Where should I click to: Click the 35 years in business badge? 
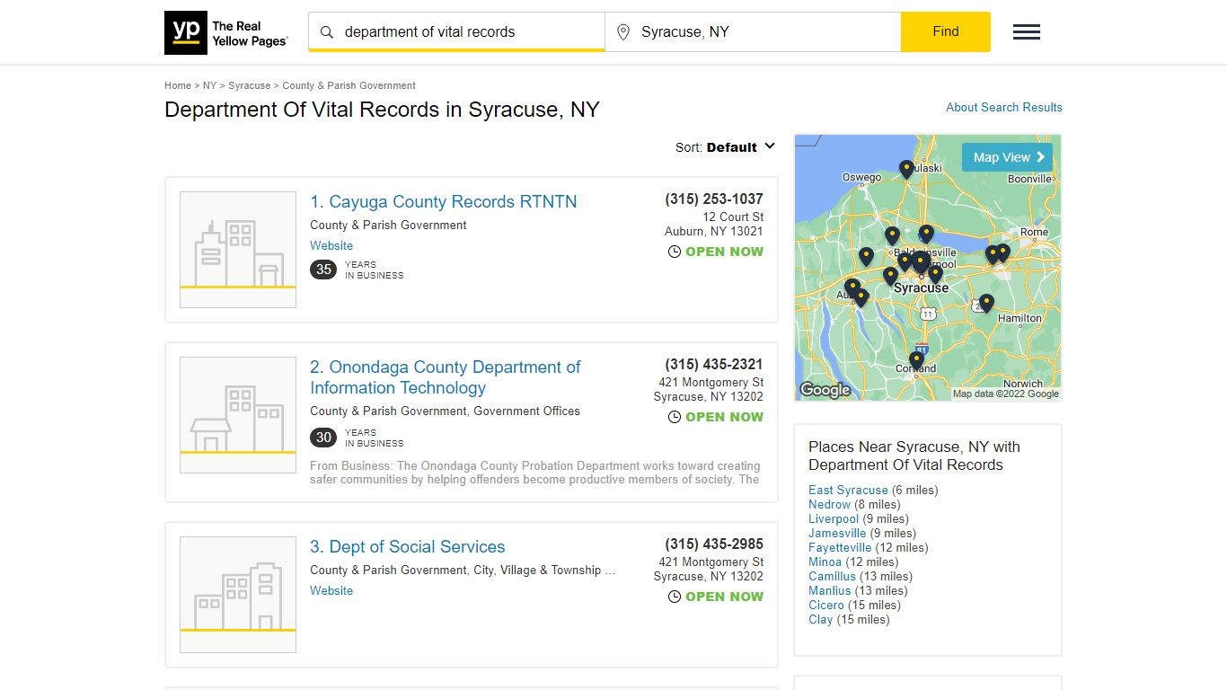[x=323, y=270]
